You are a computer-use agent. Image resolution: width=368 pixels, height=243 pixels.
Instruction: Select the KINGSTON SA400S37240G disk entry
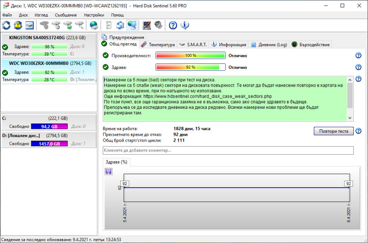(x=49, y=46)
